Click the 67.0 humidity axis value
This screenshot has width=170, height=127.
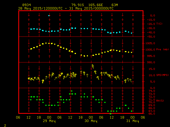(x=152, y=111)
